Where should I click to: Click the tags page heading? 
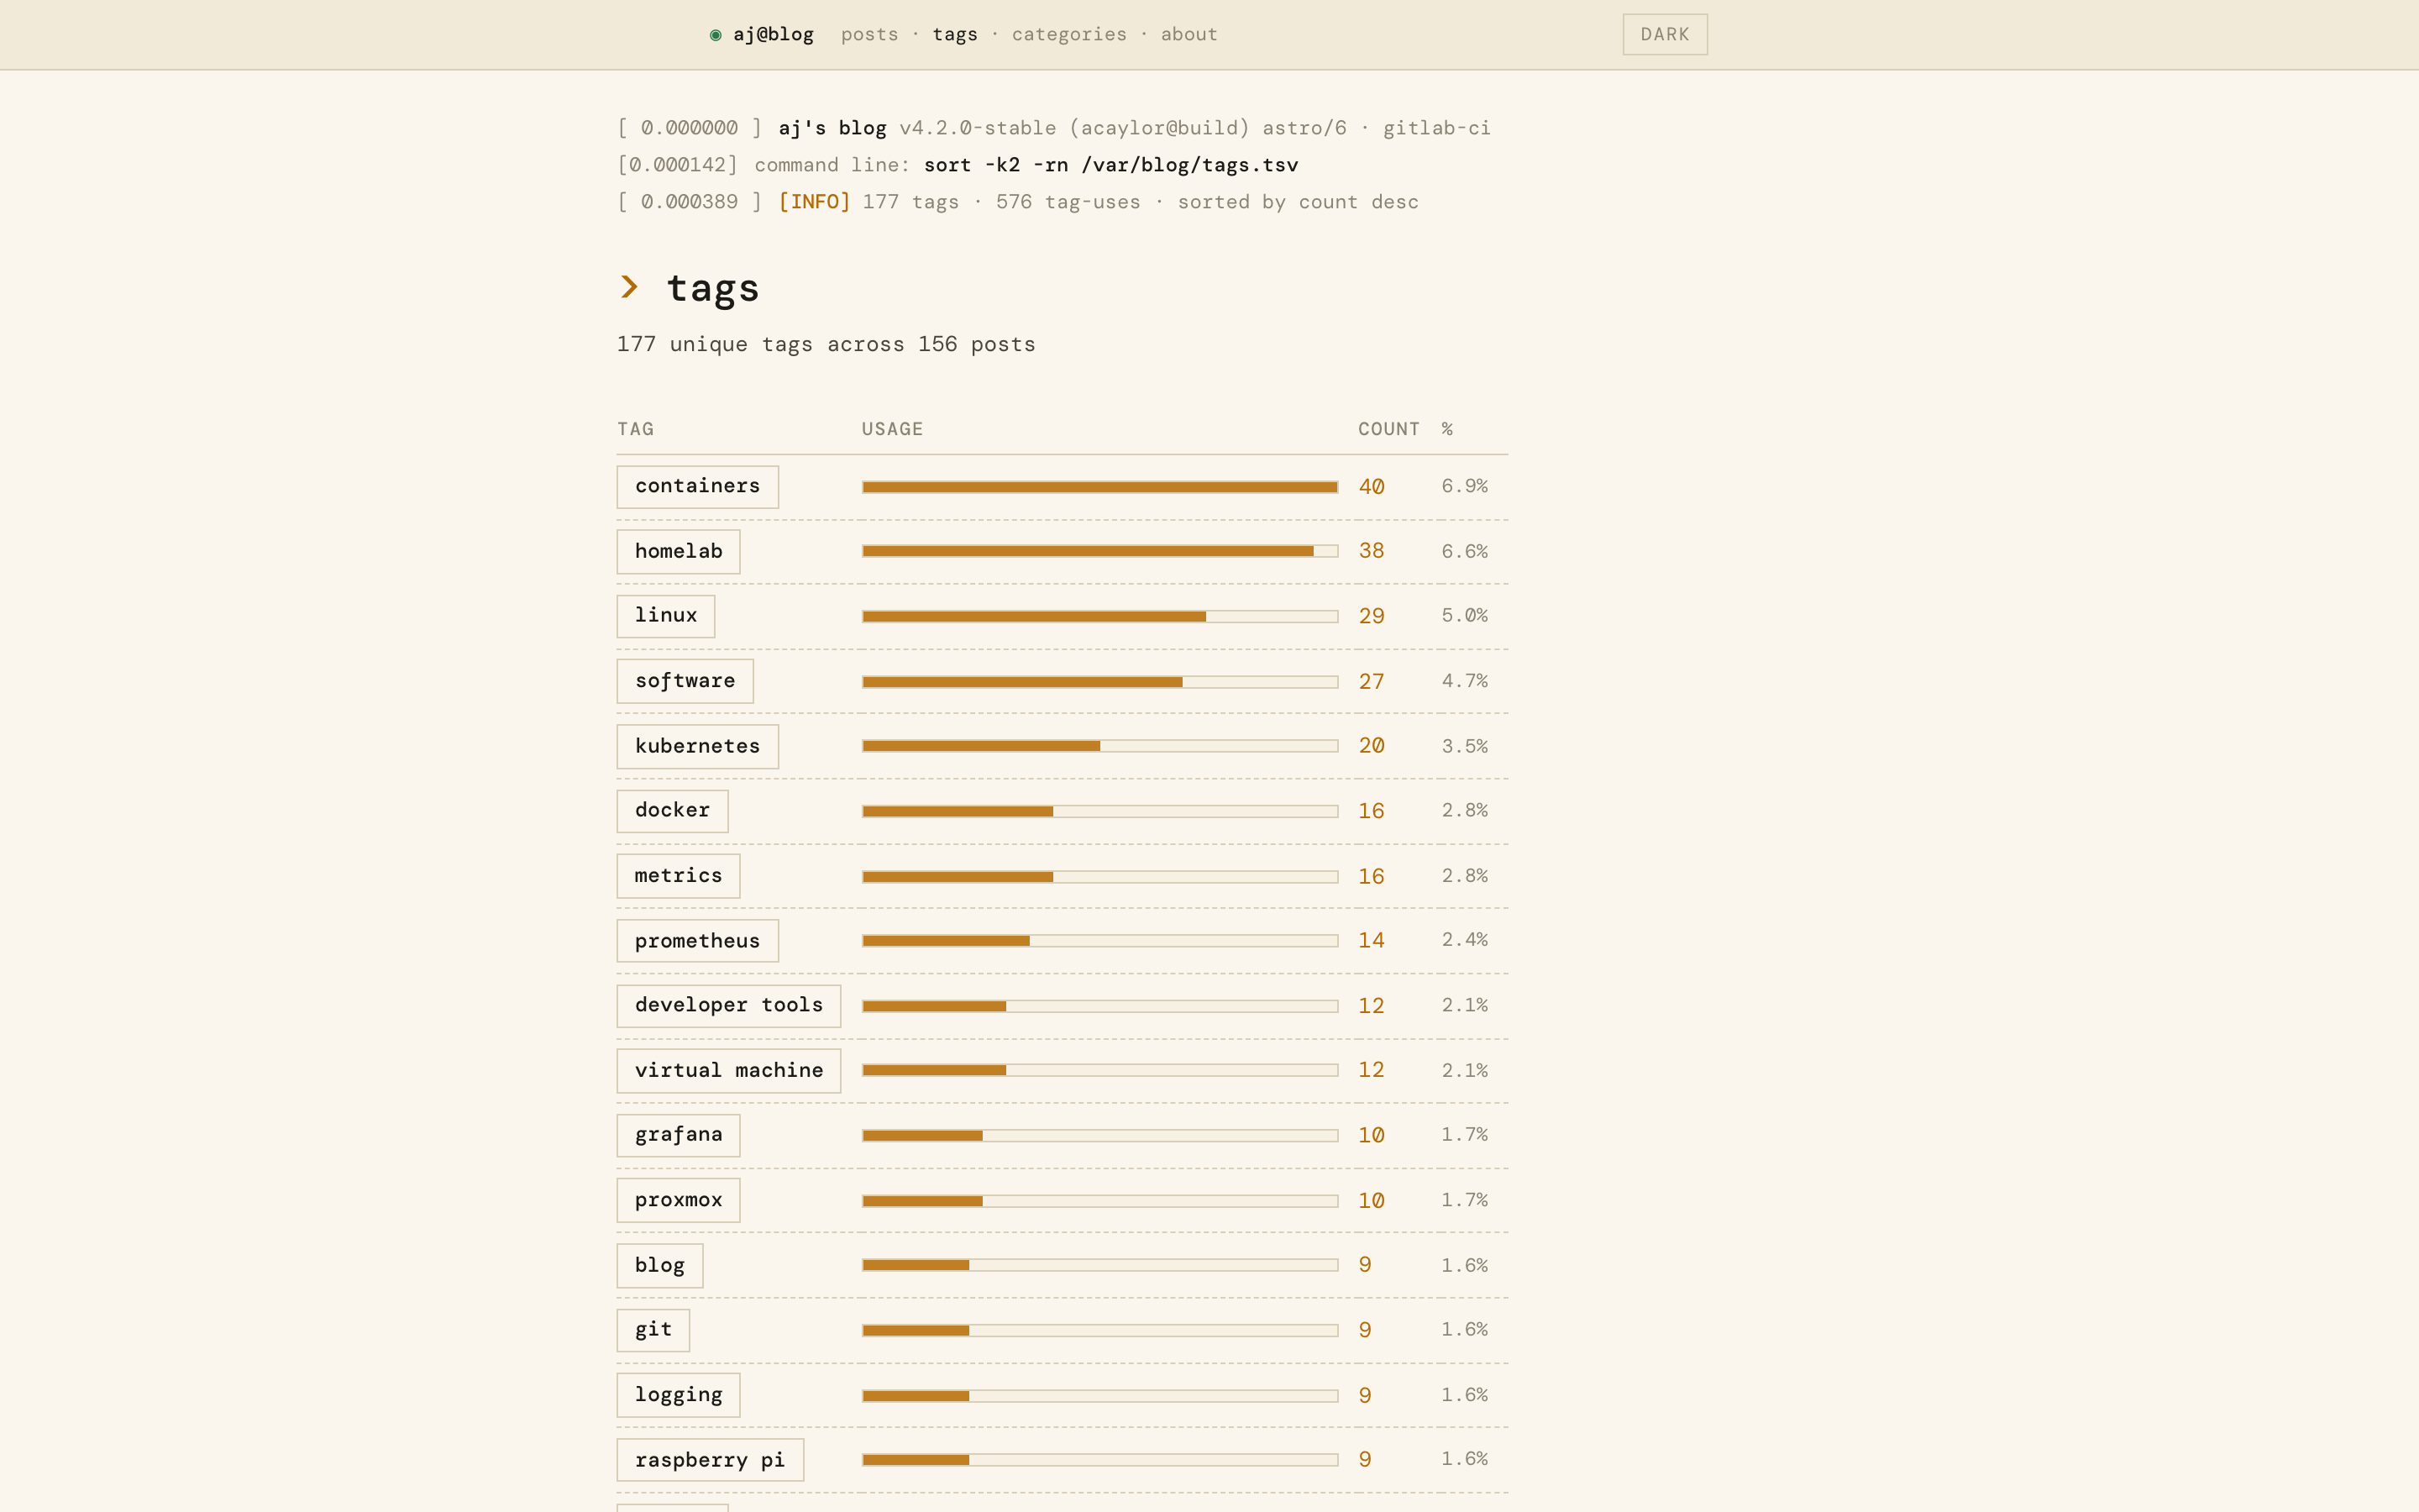pos(713,288)
